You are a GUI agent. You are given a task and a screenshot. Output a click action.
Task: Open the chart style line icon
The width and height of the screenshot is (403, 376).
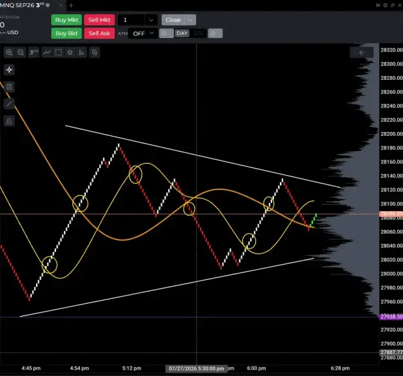tap(47, 52)
